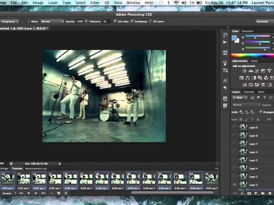Open frame 12 delay time dropdown
The width and height of the screenshot is (274, 205).
coord(8,188)
